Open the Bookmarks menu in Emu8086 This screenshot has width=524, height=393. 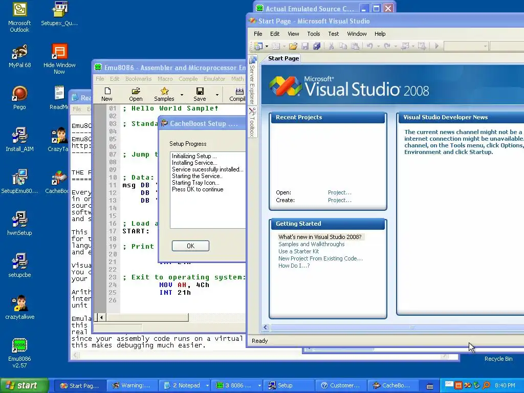coord(138,79)
